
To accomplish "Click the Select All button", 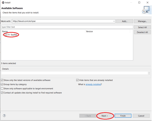I will [142, 27].
